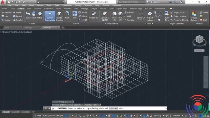Click the Shaded with edges visual style label
This screenshot has height=118, width=210.
click(x=23, y=32)
